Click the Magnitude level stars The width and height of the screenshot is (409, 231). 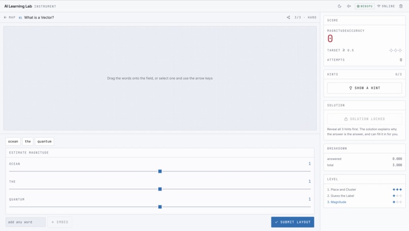pos(397,202)
